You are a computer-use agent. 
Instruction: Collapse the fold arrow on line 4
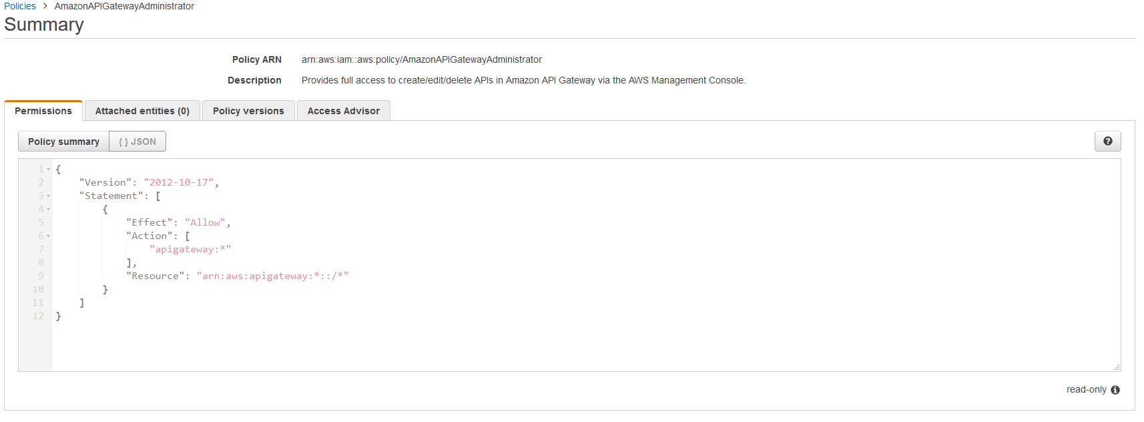(x=48, y=210)
